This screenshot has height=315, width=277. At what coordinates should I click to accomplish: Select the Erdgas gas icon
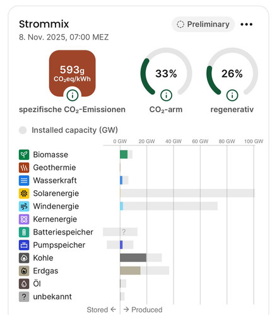pyautogui.click(x=24, y=271)
